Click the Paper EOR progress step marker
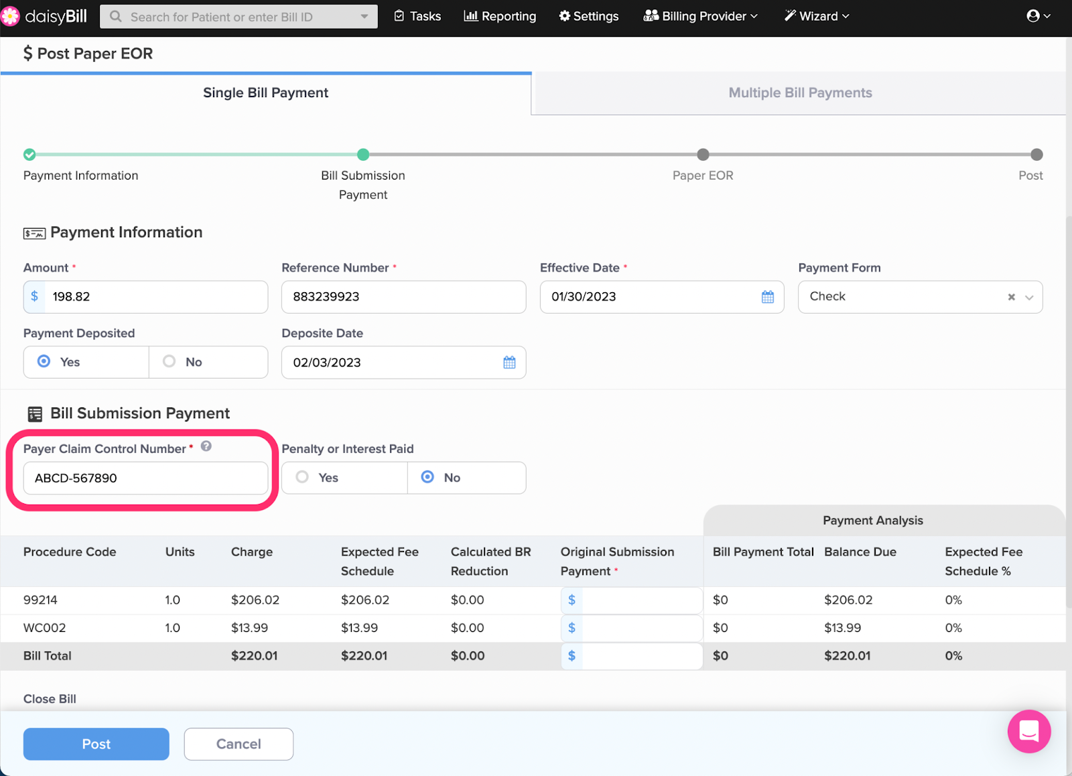This screenshot has width=1072, height=776. (702, 155)
